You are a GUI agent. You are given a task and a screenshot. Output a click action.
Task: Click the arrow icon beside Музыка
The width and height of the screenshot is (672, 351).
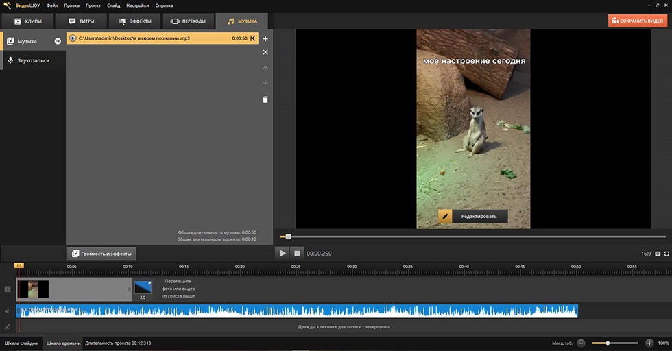58,41
